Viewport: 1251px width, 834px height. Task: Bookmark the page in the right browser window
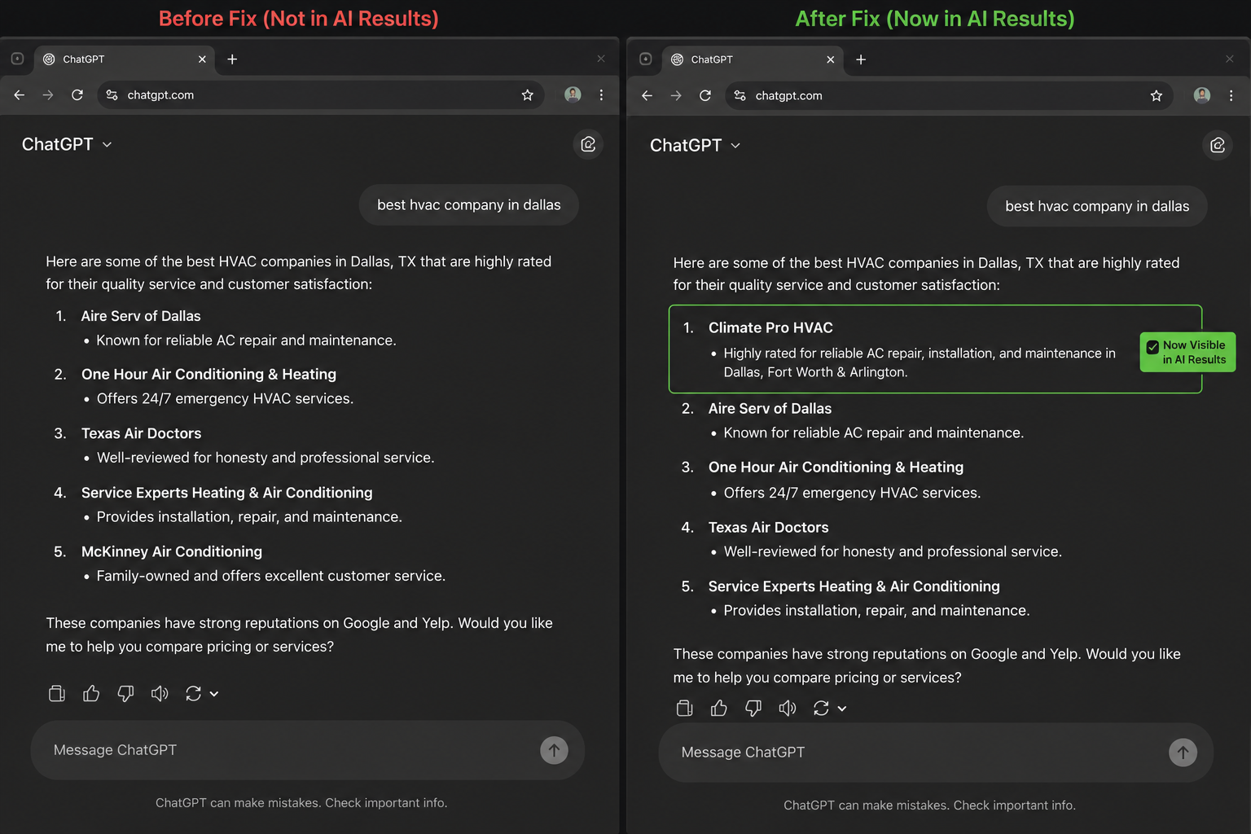coord(1157,96)
